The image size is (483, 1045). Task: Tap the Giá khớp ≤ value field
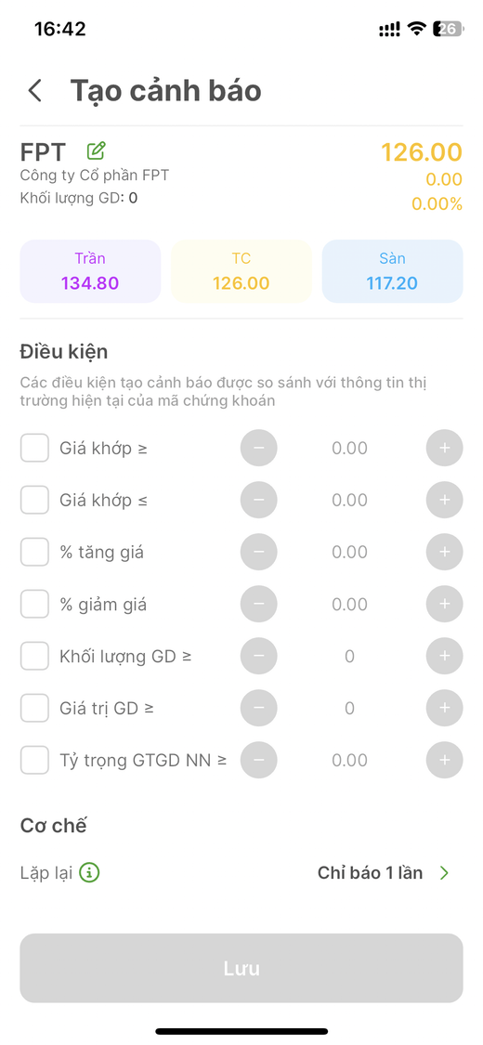(350, 500)
